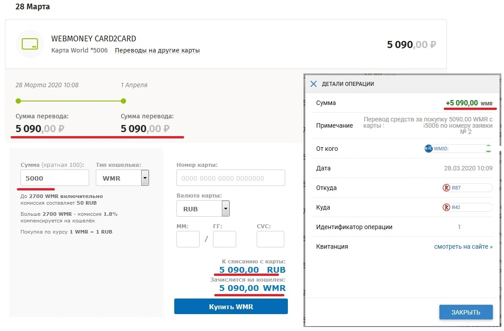Click the Карта World *5006 text
504x331 pixels.
[79, 50]
